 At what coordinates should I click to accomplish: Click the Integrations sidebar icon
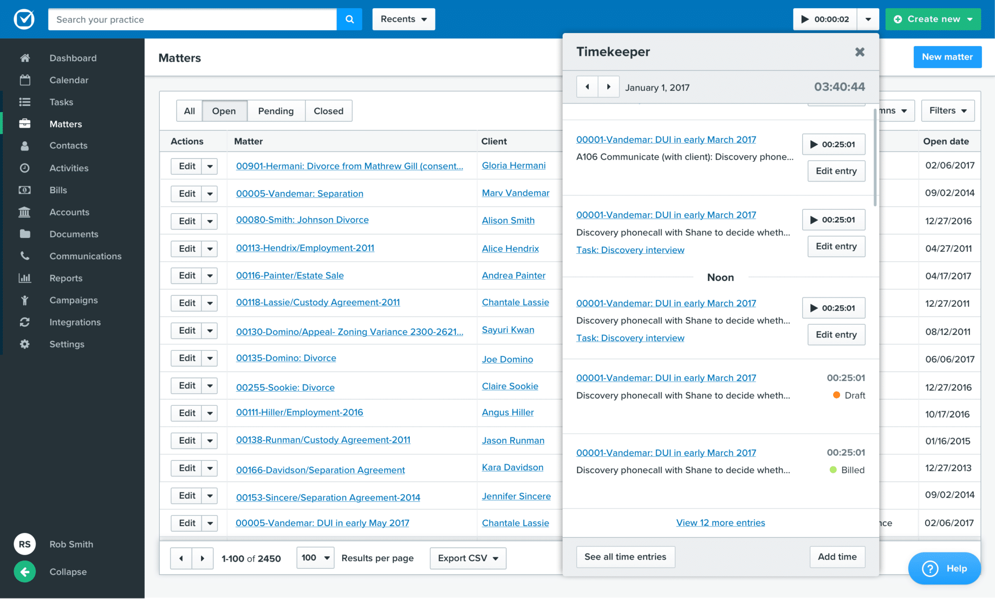pos(24,322)
